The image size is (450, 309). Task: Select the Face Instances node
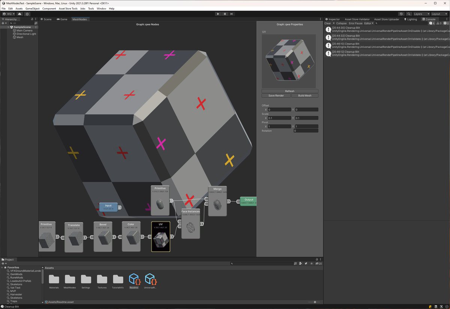coord(190,224)
